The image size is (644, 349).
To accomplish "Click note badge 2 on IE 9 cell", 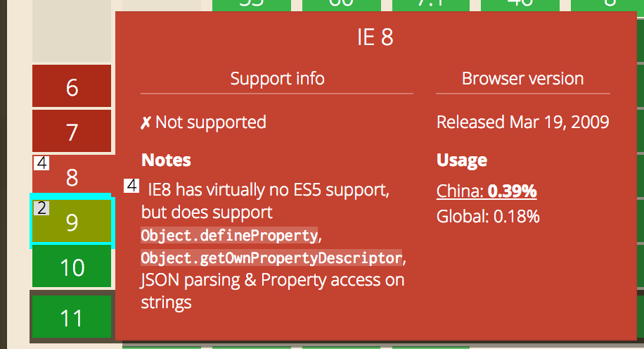I will click(41, 208).
